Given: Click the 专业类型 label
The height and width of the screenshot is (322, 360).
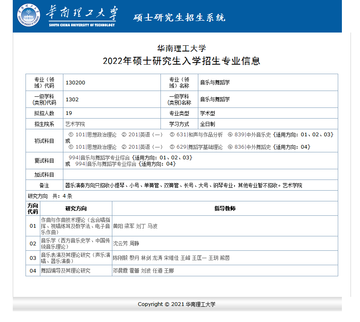Looking at the screenshot, I should click(x=179, y=113).
